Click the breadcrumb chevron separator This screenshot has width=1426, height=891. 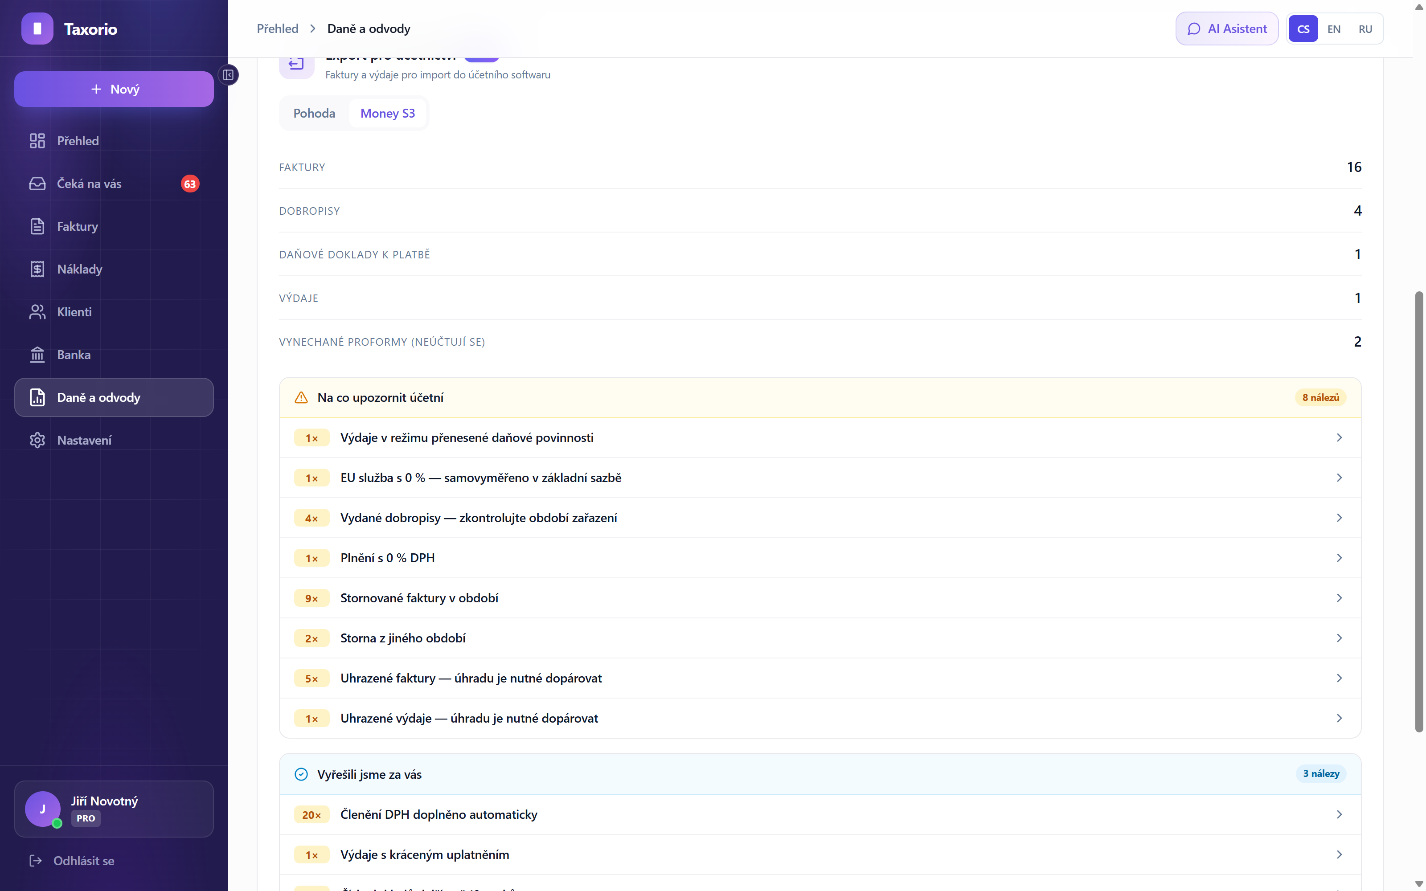pos(313,29)
